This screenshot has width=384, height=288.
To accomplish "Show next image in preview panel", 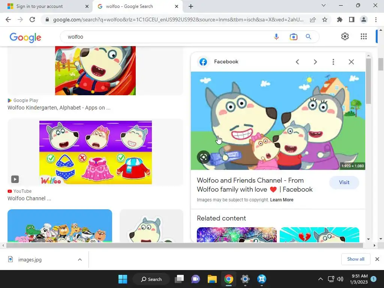I will (315, 62).
